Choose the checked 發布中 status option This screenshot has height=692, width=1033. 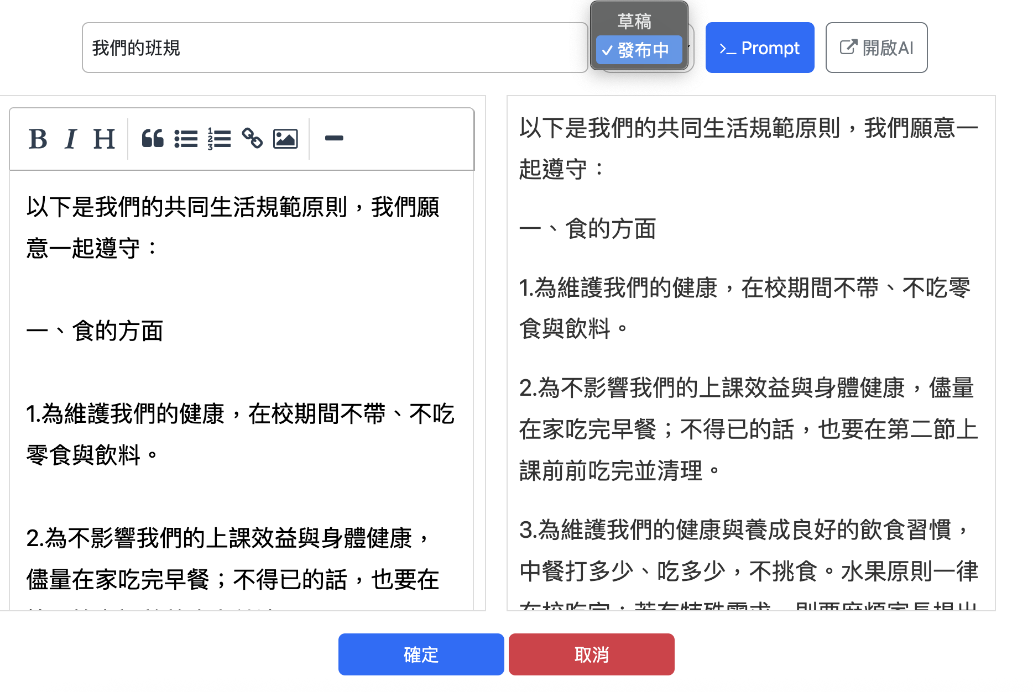click(639, 50)
